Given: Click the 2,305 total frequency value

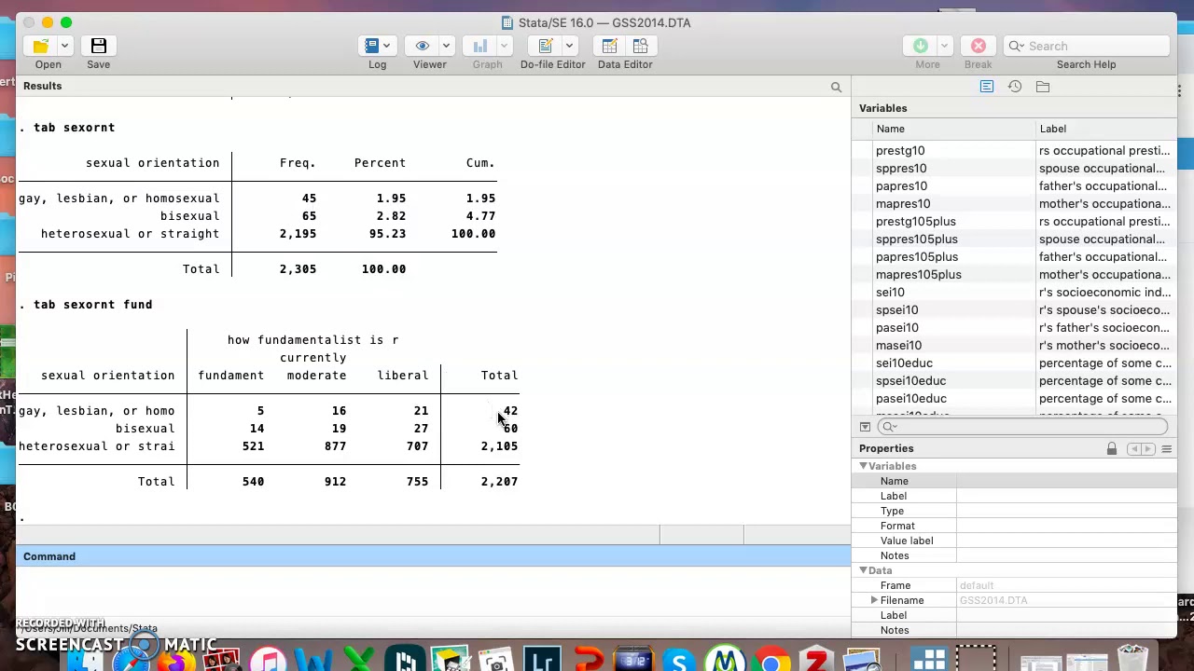Looking at the screenshot, I should click(x=298, y=269).
